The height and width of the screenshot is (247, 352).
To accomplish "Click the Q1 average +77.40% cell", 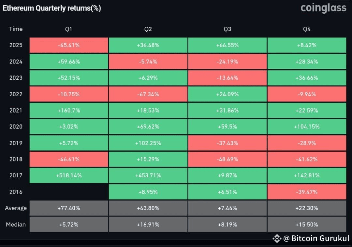I will pyautogui.click(x=69, y=208).
